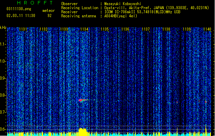The height and width of the screenshot is (136, 215).
Task: Click the 0.9 frequency axis label
Action: pyautogui.click(x=3, y=78)
